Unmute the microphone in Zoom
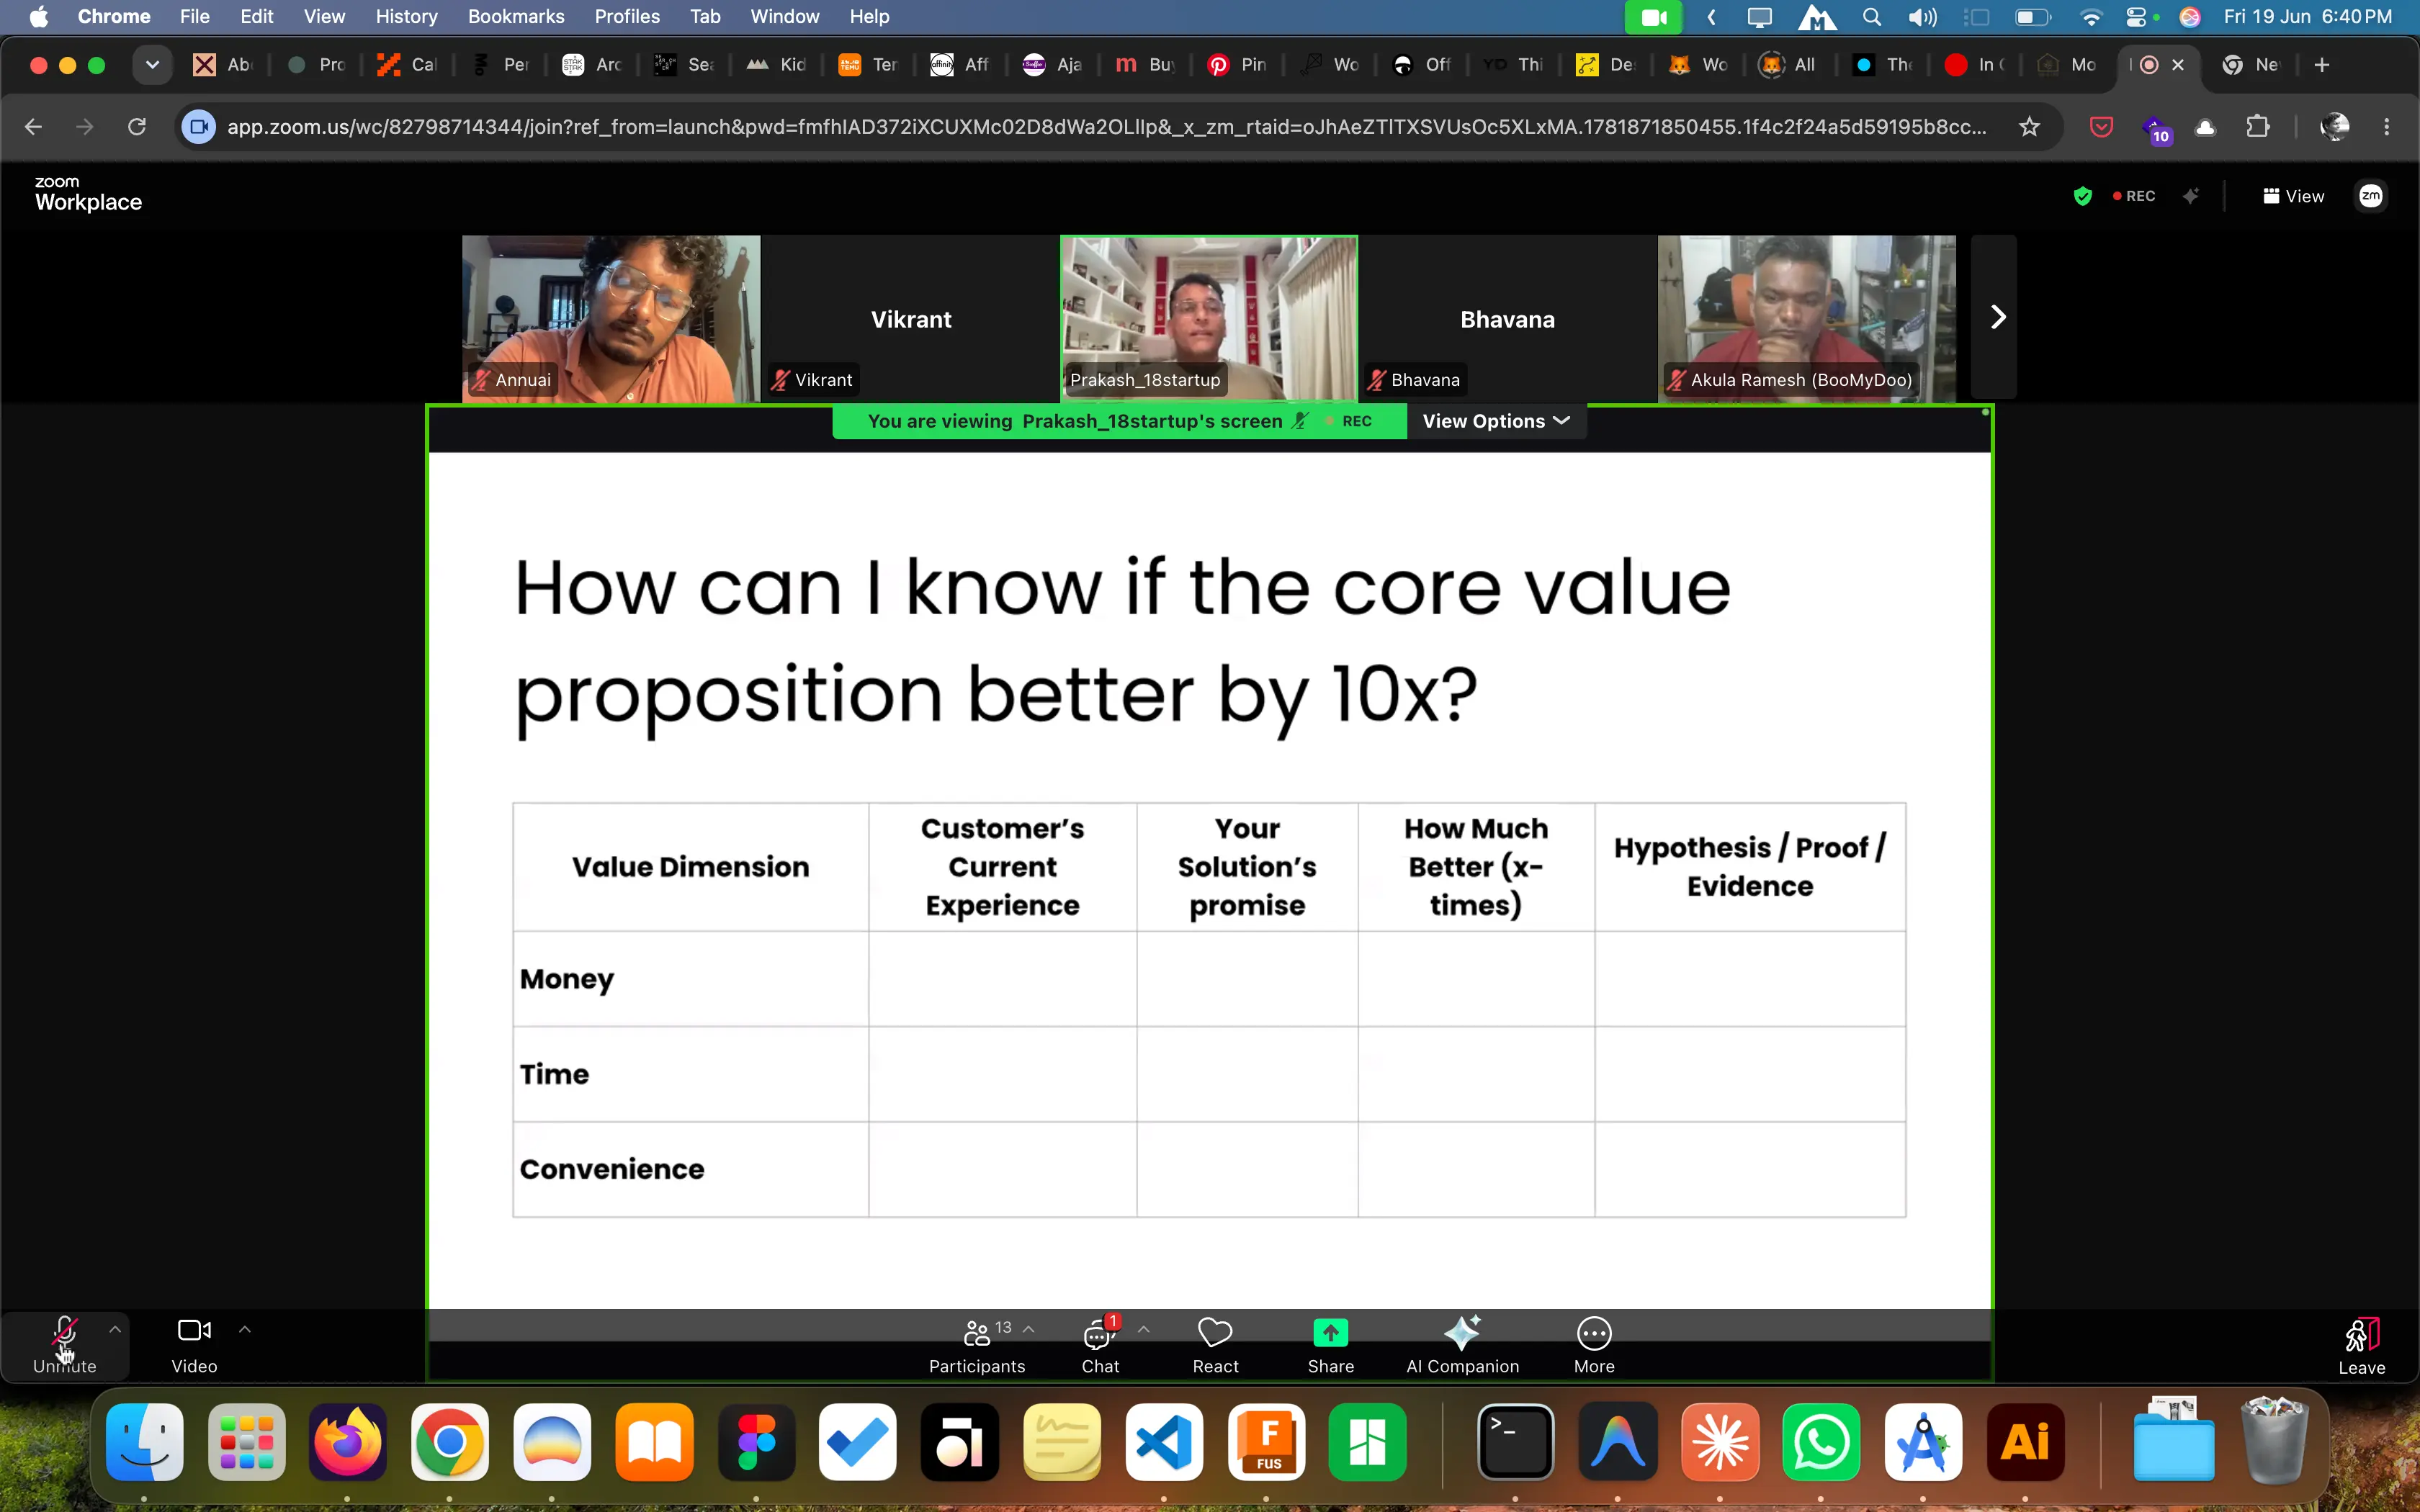The width and height of the screenshot is (2420, 1512). click(x=65, y=1345)
